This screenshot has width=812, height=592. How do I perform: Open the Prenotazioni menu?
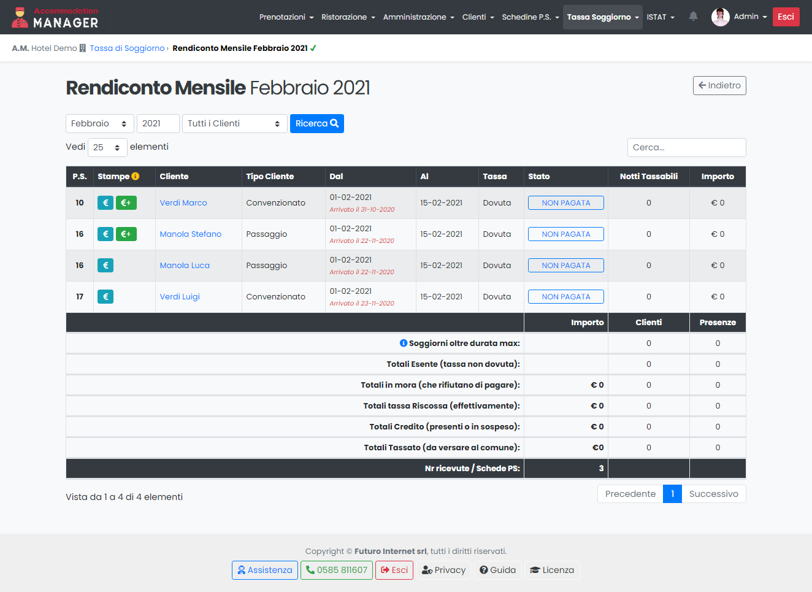point(286,17)
